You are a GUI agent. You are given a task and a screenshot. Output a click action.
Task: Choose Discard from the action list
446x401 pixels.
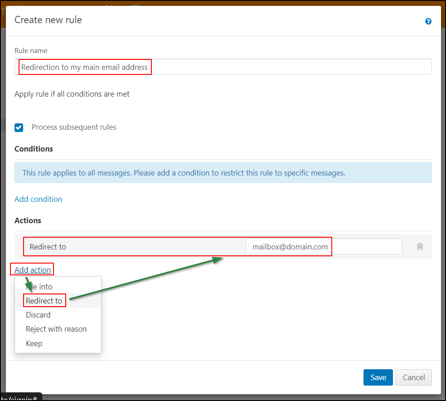point(38,314)
